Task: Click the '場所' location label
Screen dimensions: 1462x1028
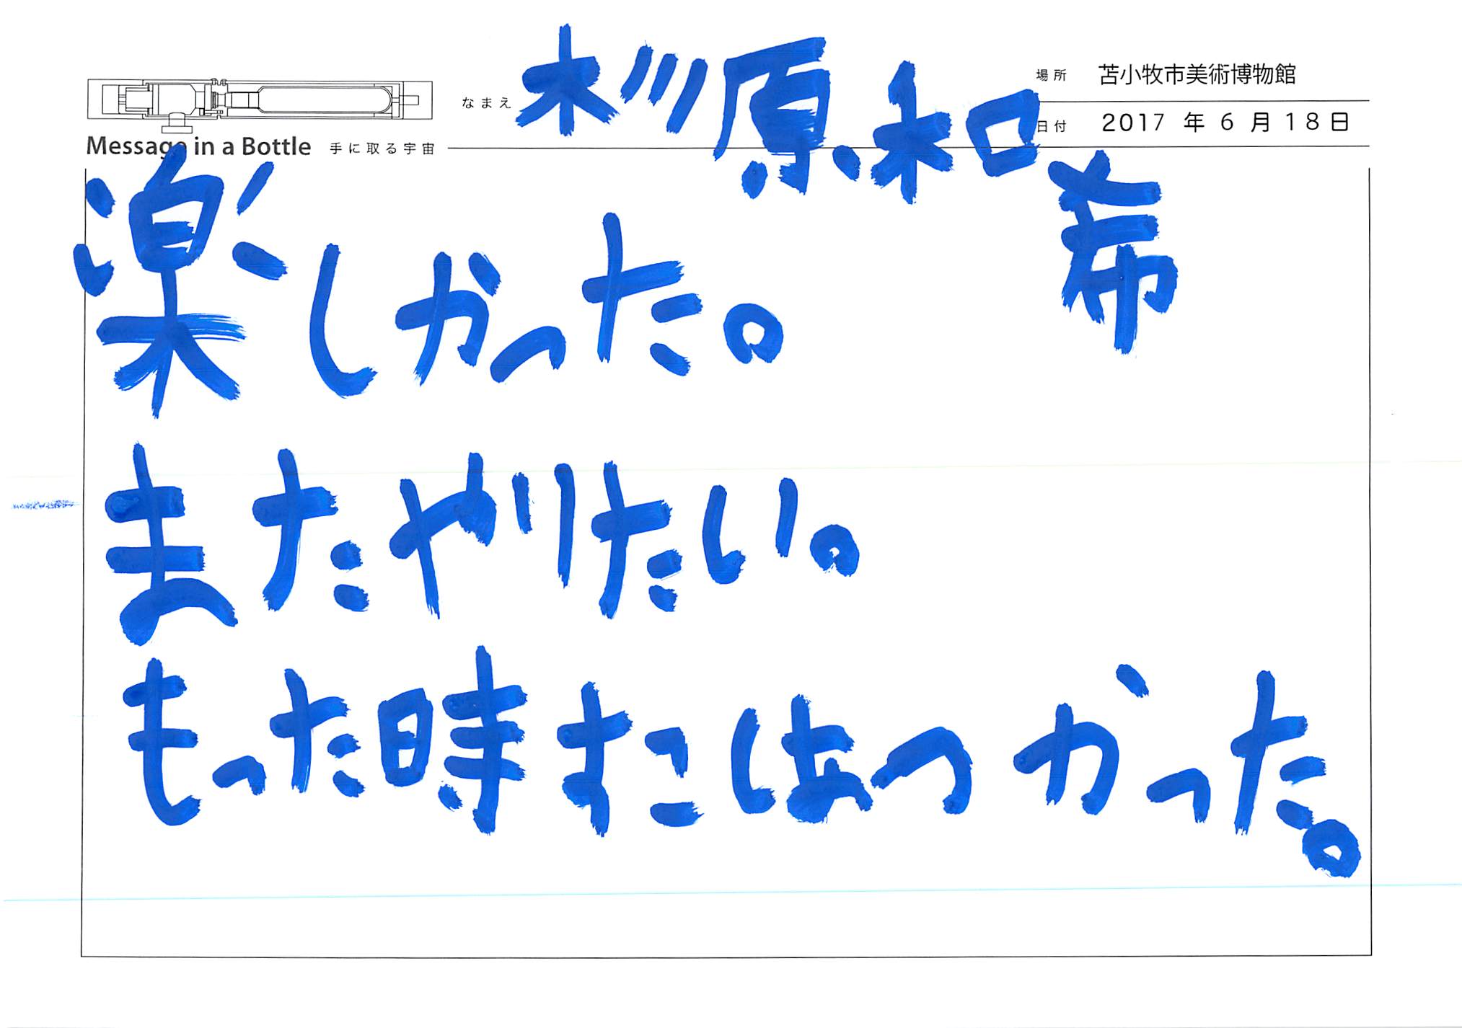Action: [x=1051, y=75]
